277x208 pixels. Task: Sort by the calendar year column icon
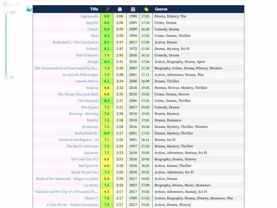[x=133, y=9]
